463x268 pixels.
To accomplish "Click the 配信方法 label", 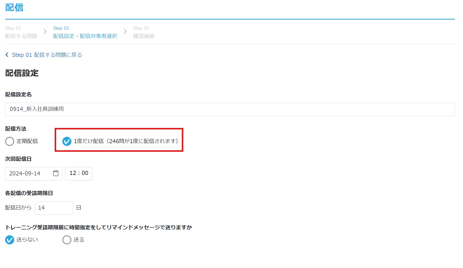I will (x=16, y=129).
